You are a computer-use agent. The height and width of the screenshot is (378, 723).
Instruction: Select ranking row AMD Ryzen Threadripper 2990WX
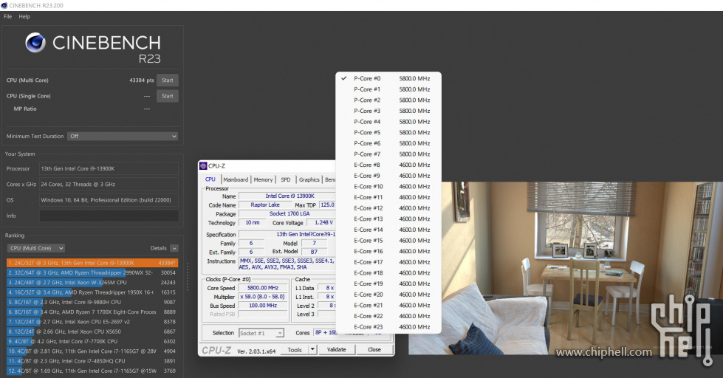coord(92,273)
